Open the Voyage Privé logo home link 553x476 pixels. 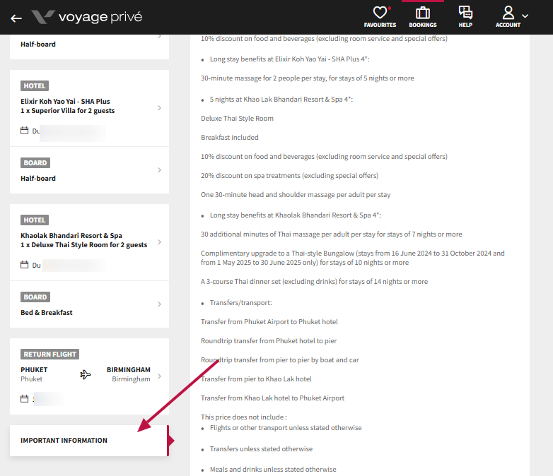tap(87, 17)
